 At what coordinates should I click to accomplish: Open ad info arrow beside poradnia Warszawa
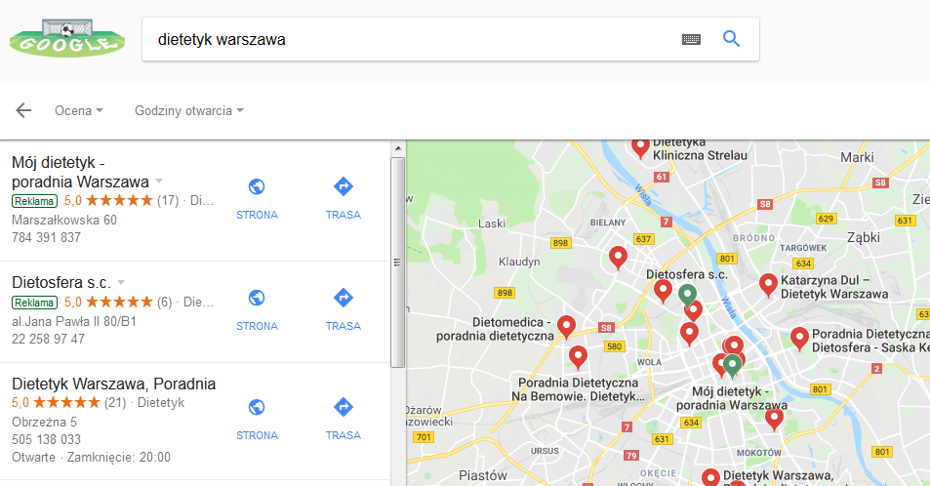pyautogui.click(x=159, y=181)
